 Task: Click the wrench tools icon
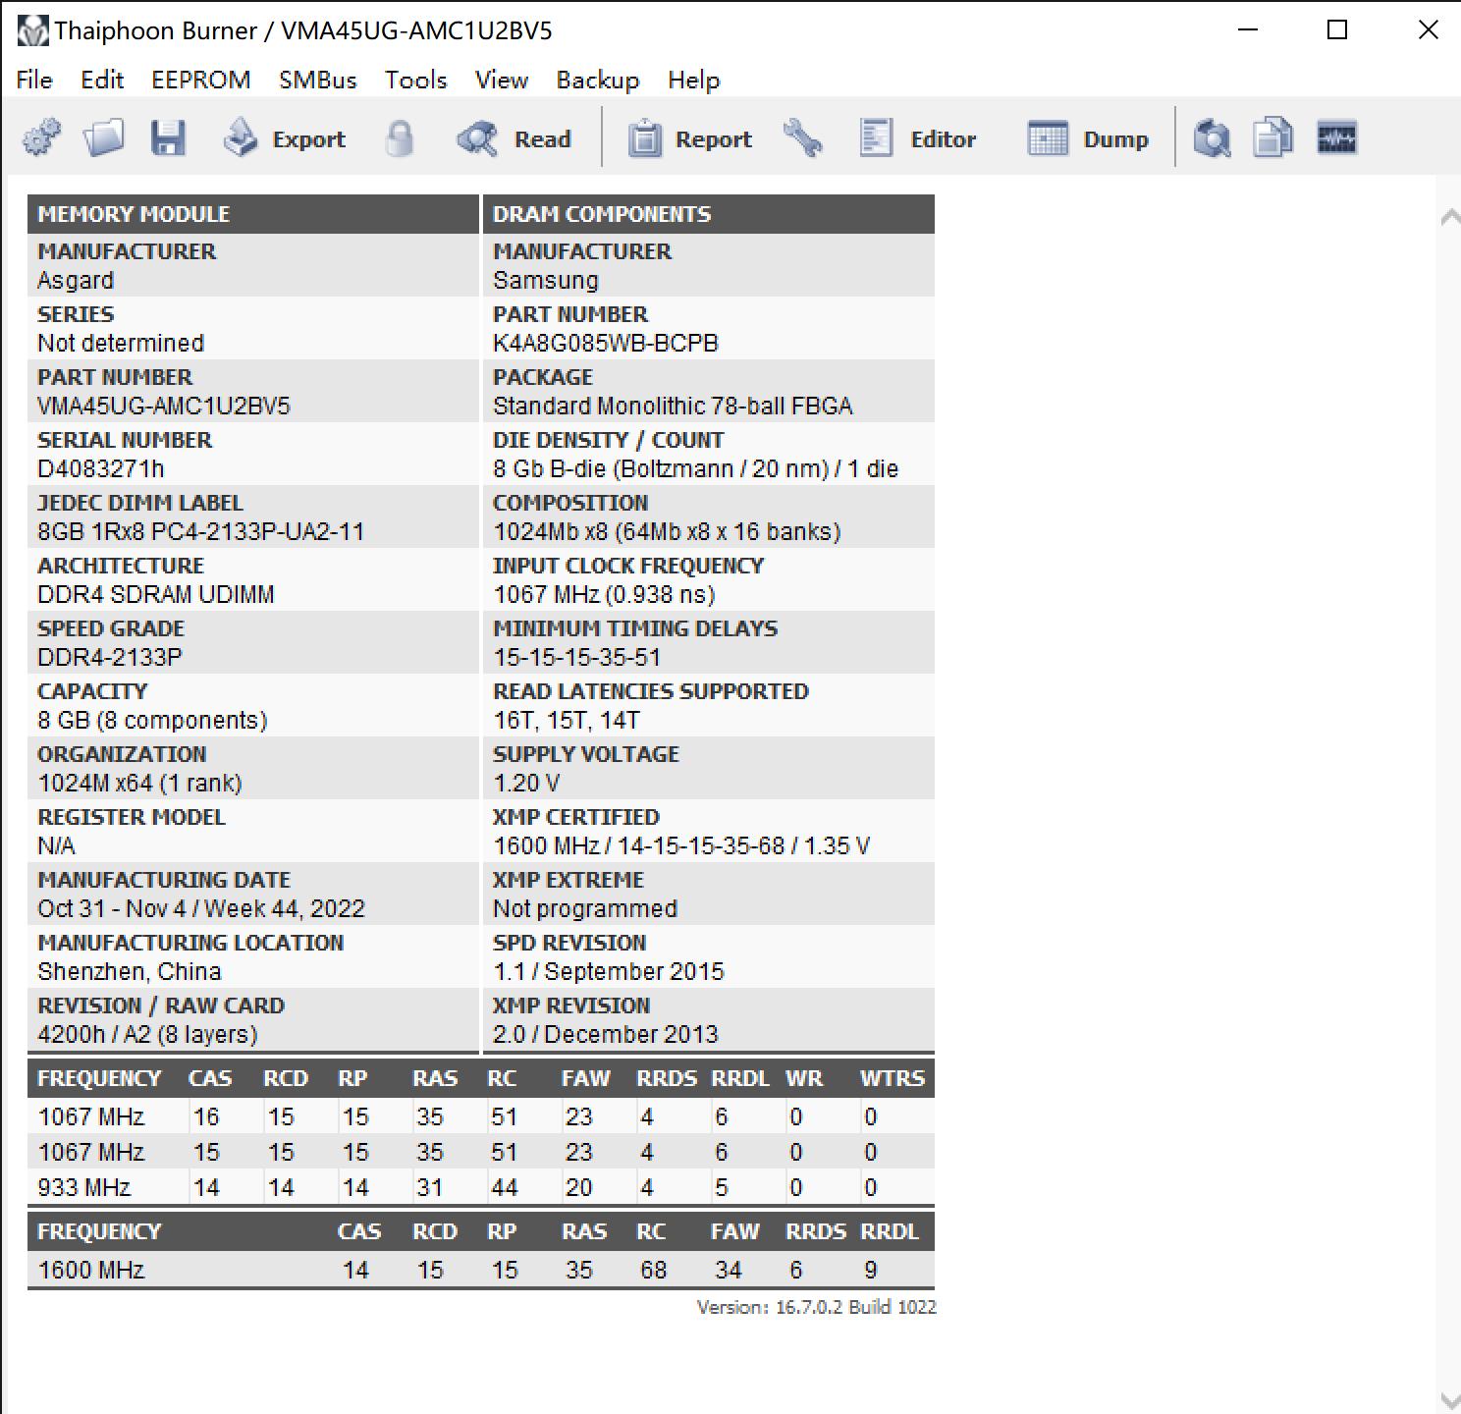[803, 138]
